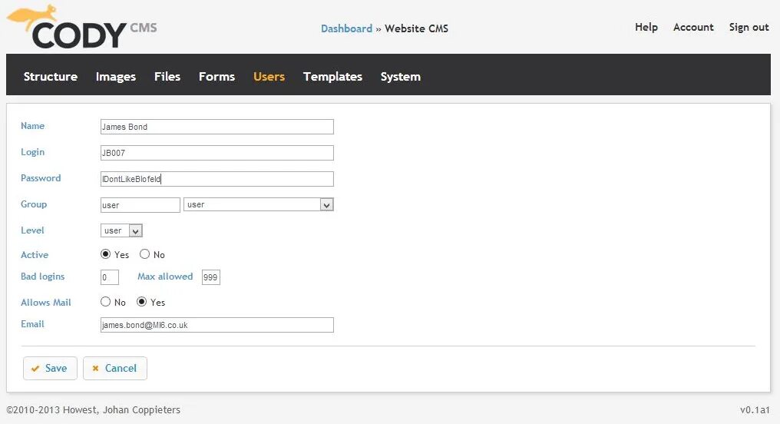Click the Cody CMS squirrel logo
Viewport: 780px width, 424px height.
point(81,27)
